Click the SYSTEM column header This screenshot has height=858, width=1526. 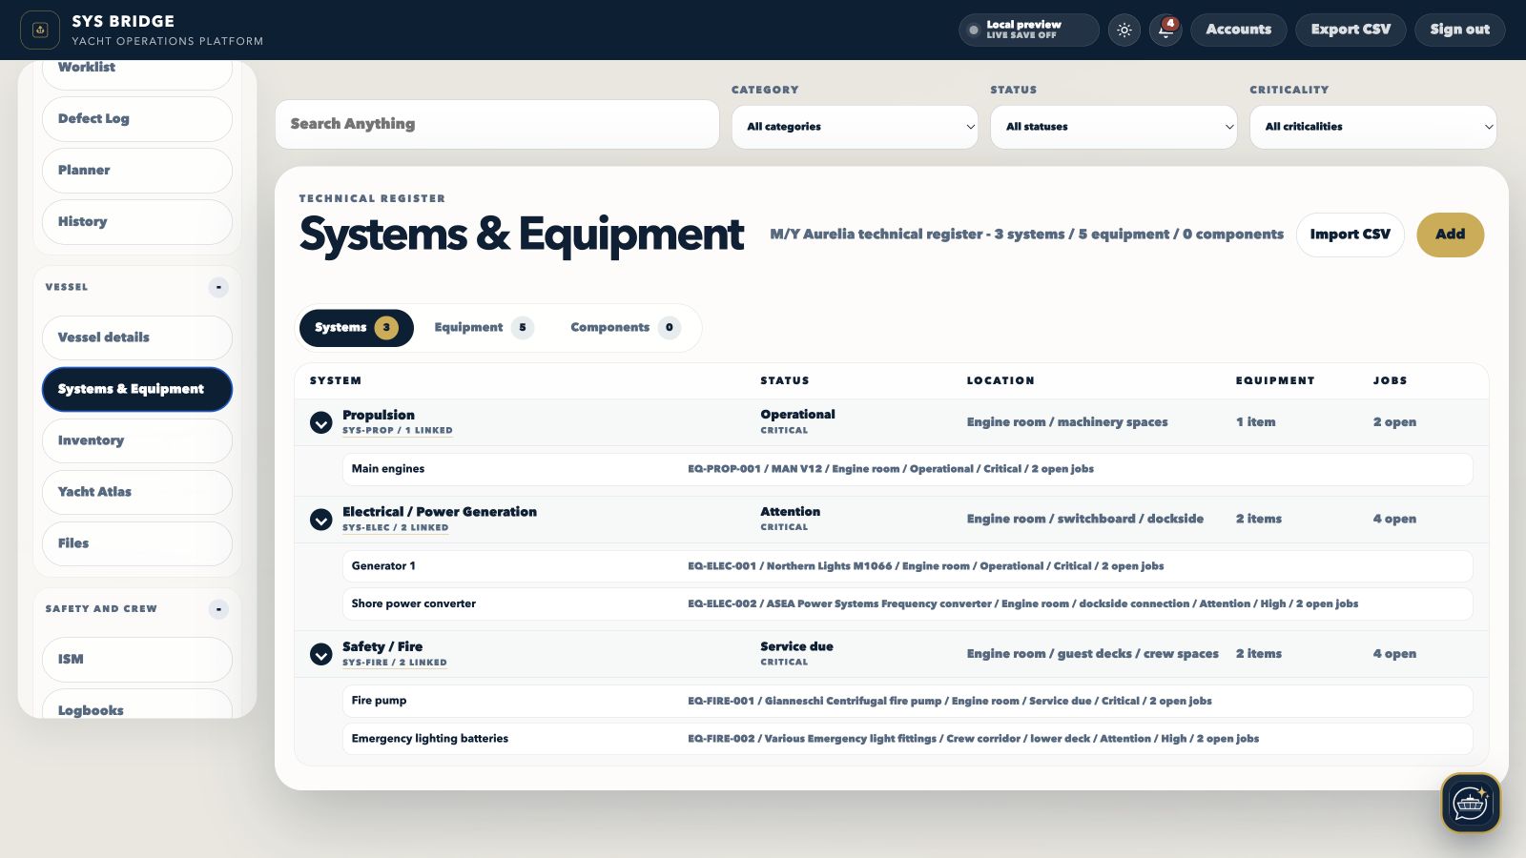point(336,381)
